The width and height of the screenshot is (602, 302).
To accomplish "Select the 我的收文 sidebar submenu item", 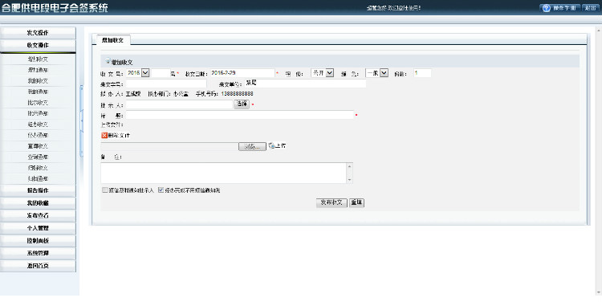I will coord(38,81).
